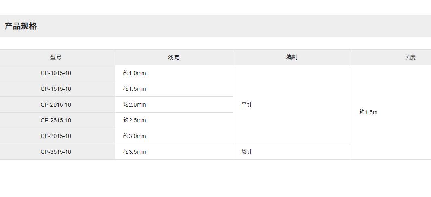
Task: Select the 长度 column header
Action: click(410, 57)
